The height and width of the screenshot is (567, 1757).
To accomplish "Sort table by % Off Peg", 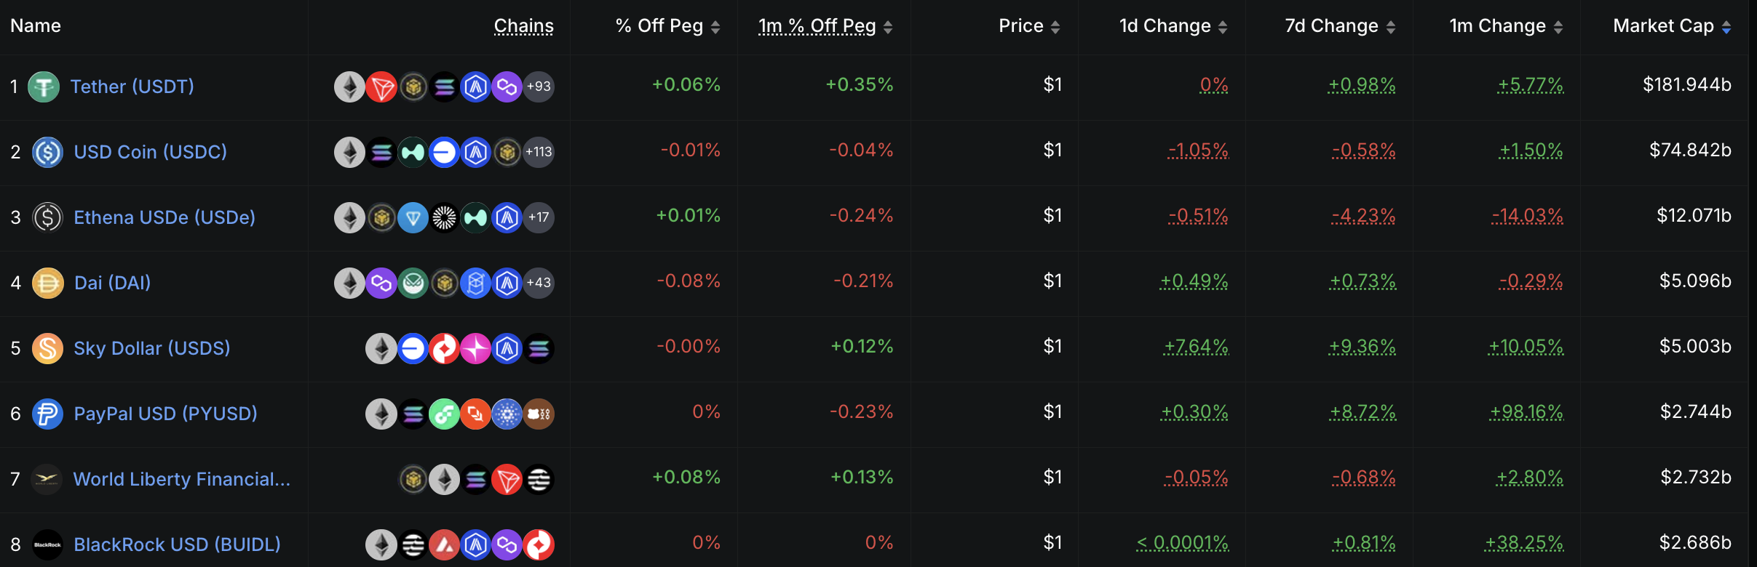I will 667,26.
